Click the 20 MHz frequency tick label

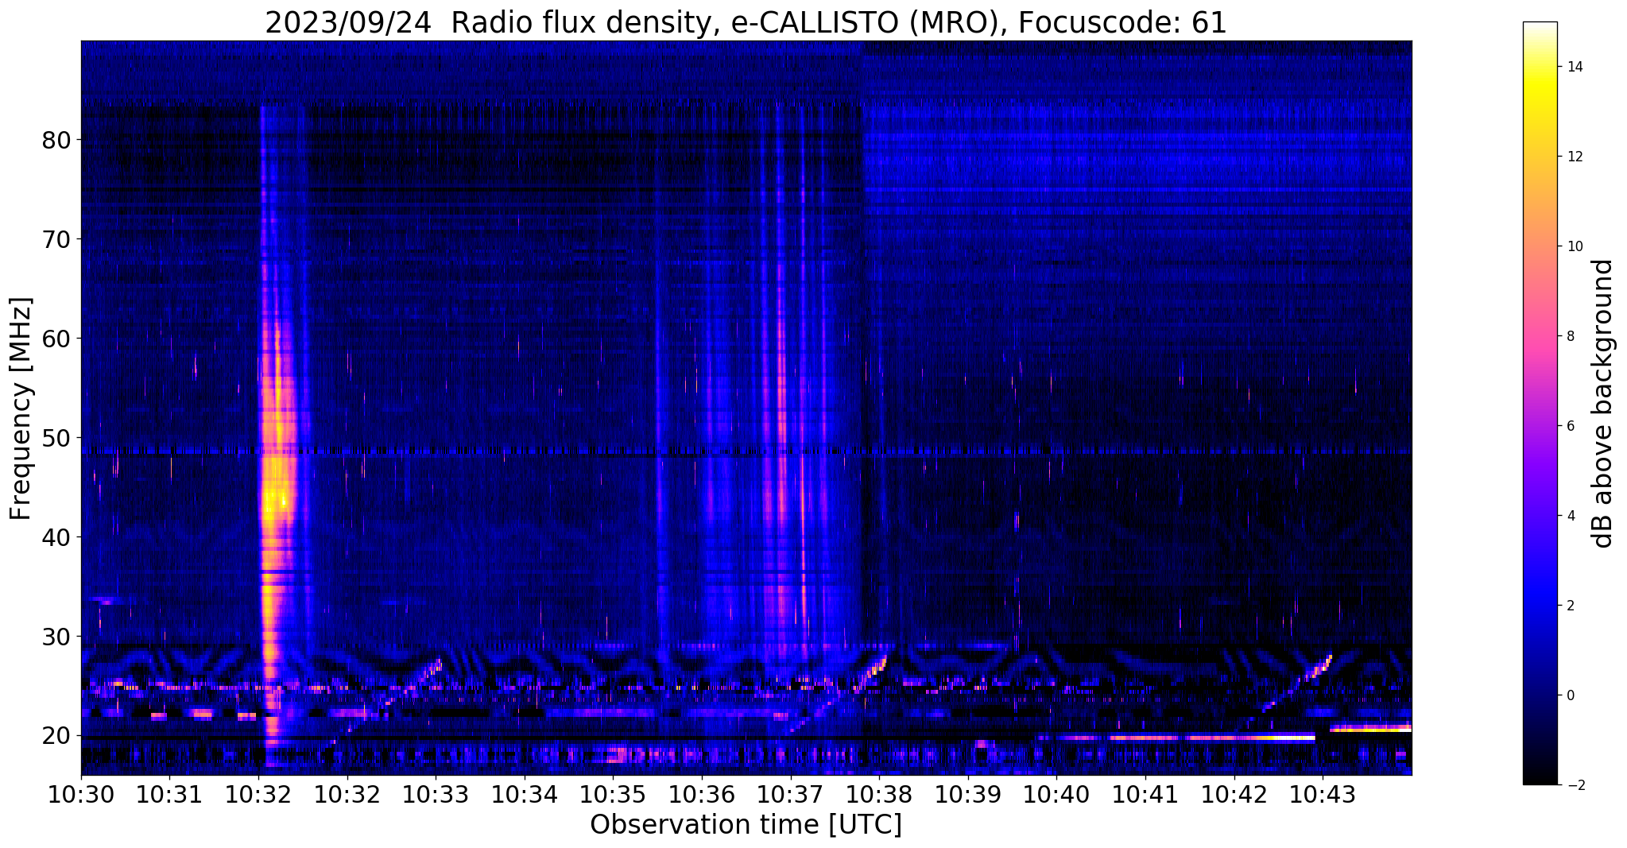coord(57,736)
